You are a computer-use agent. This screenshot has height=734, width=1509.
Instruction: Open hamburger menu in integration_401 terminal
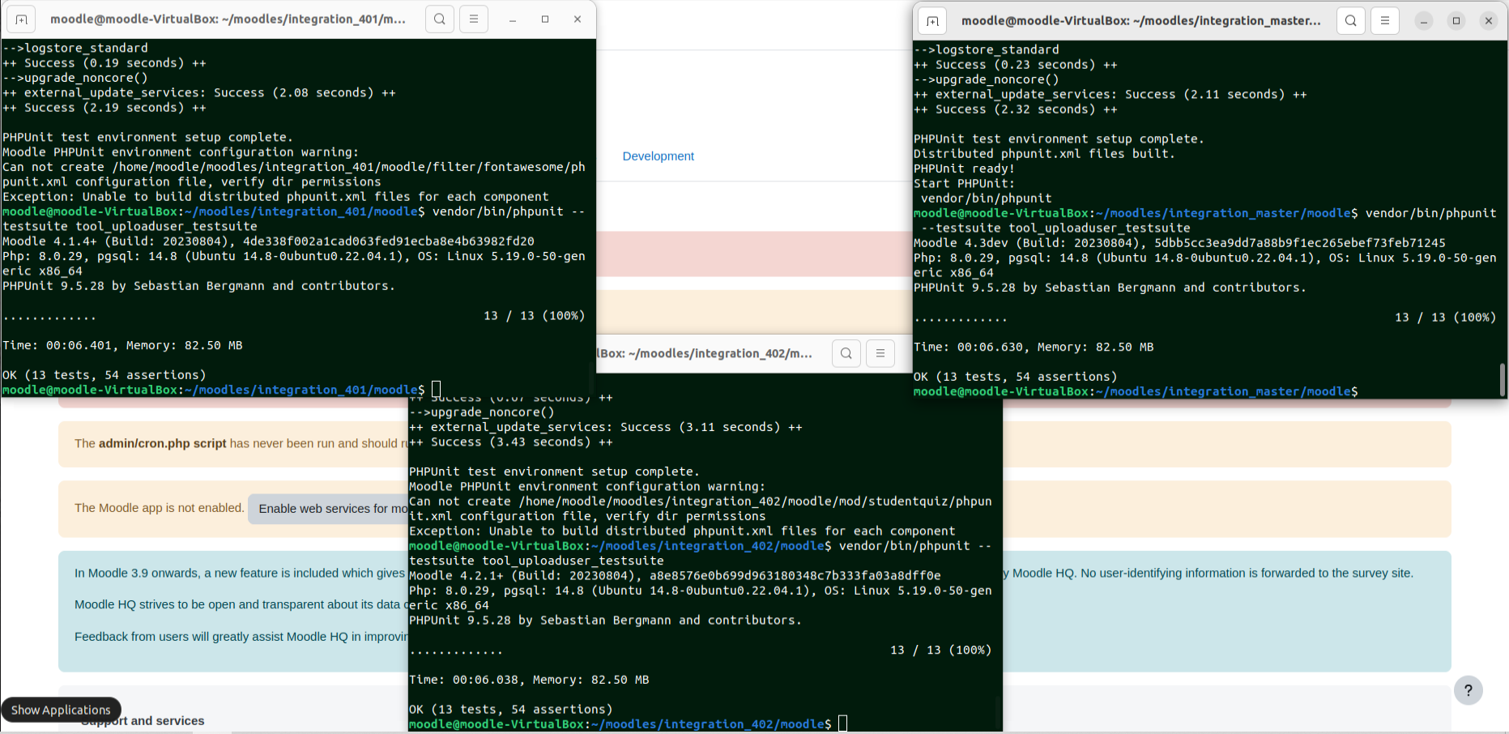pyautogui.click(x=474, y=19)
